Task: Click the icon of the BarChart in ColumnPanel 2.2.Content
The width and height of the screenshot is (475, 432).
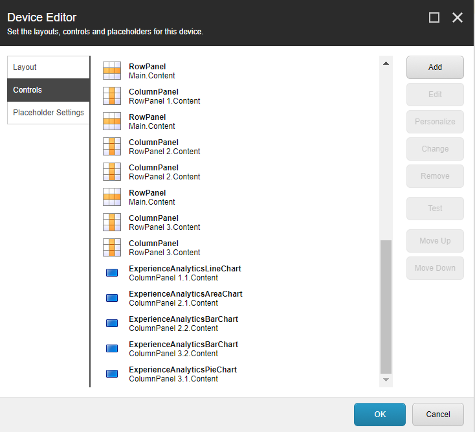Action: click(112, 323)
